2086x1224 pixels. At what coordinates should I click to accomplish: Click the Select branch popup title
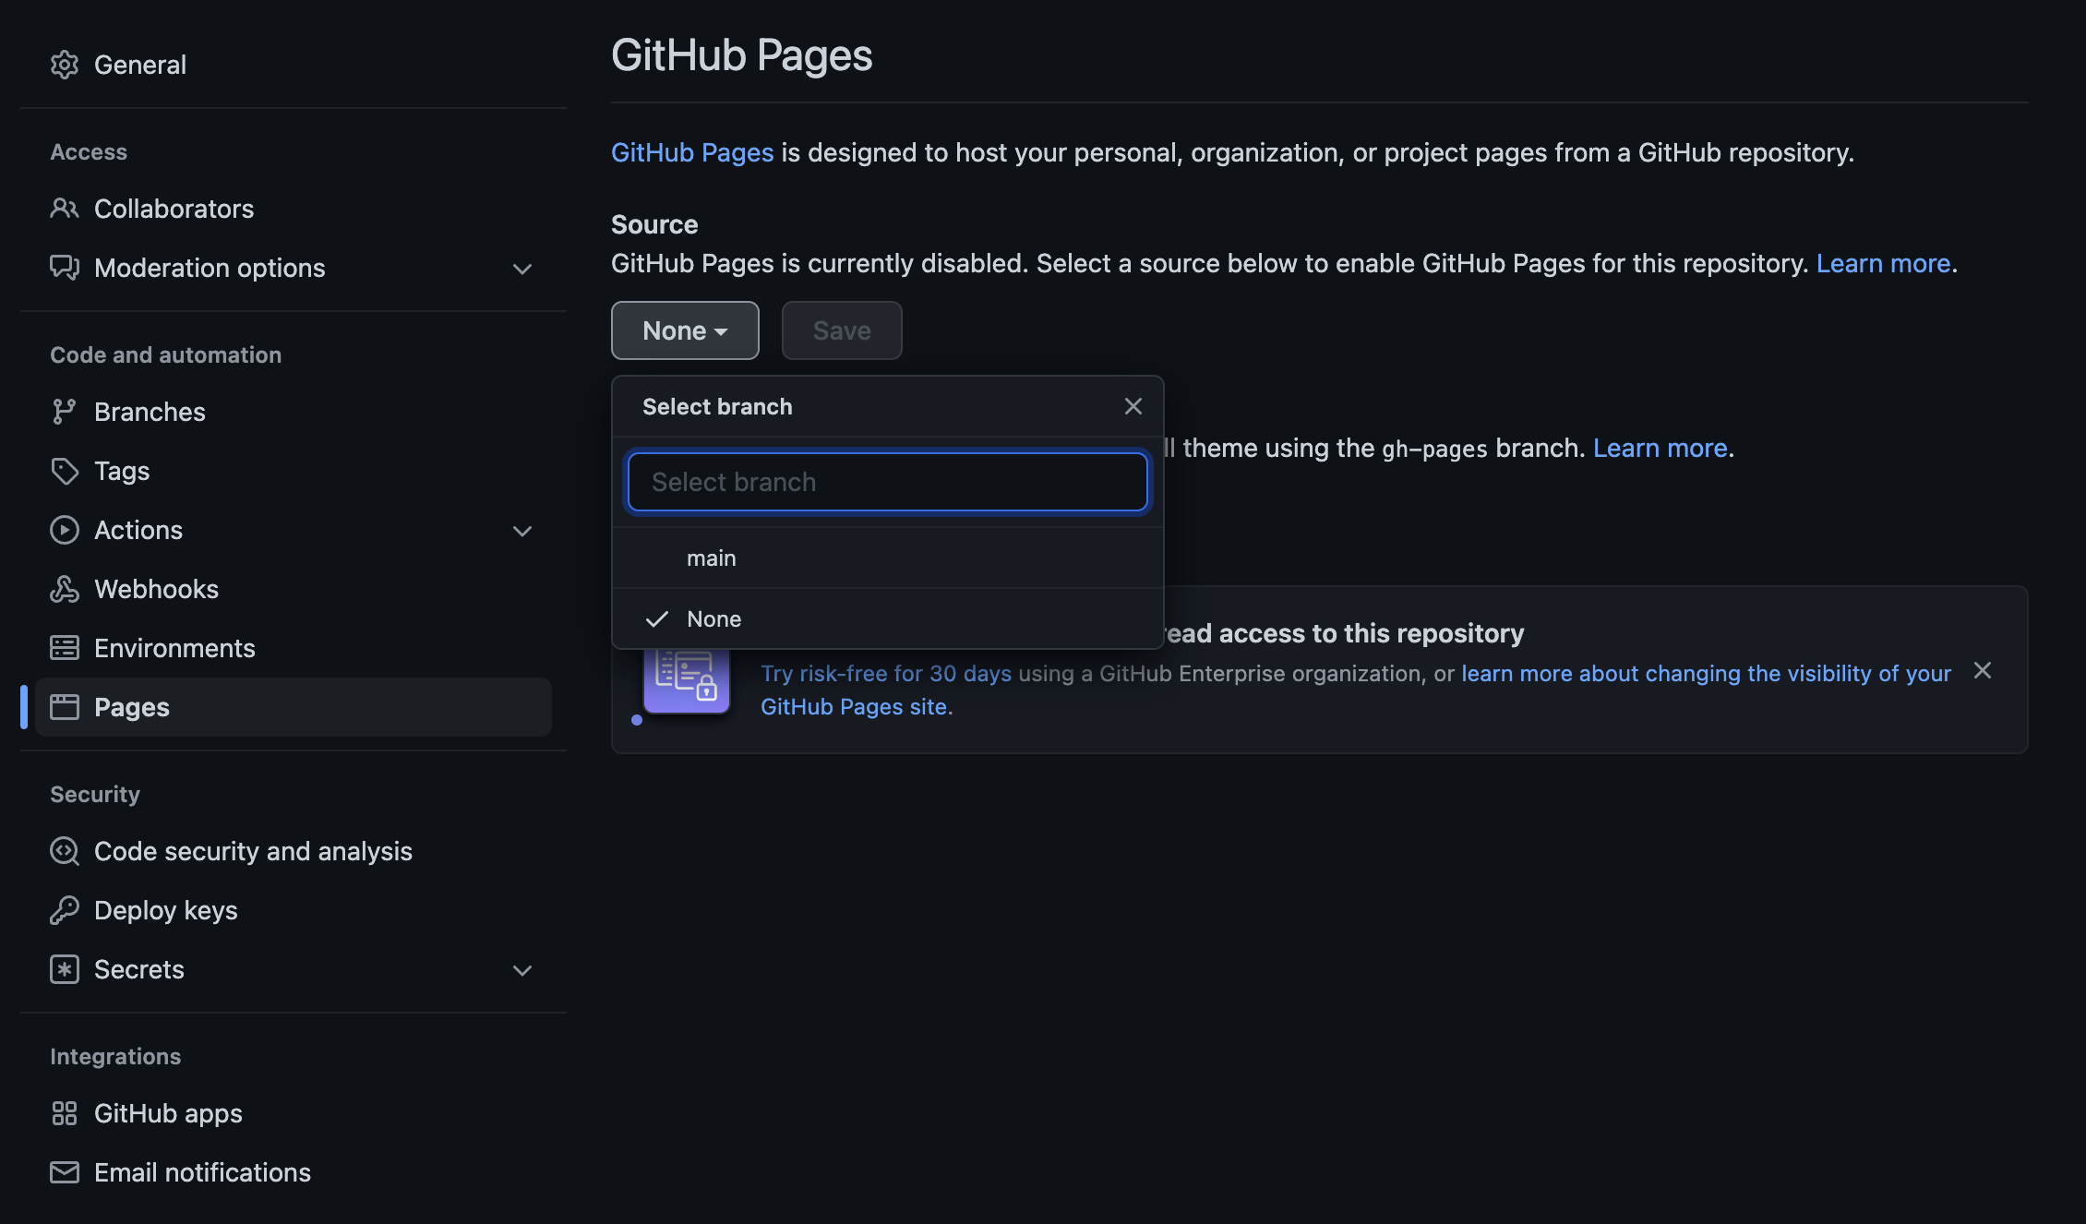tap(717, 406)
